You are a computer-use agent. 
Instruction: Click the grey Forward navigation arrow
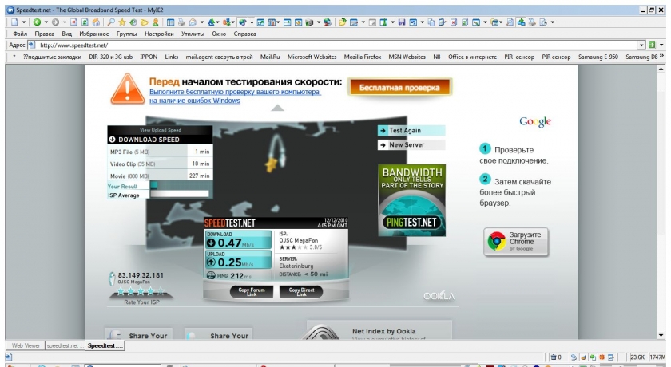55,22
